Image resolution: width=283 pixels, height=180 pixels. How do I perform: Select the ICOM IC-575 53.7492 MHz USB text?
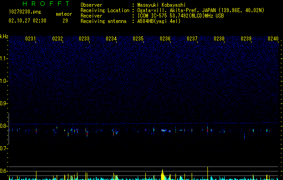pos(180,16)
